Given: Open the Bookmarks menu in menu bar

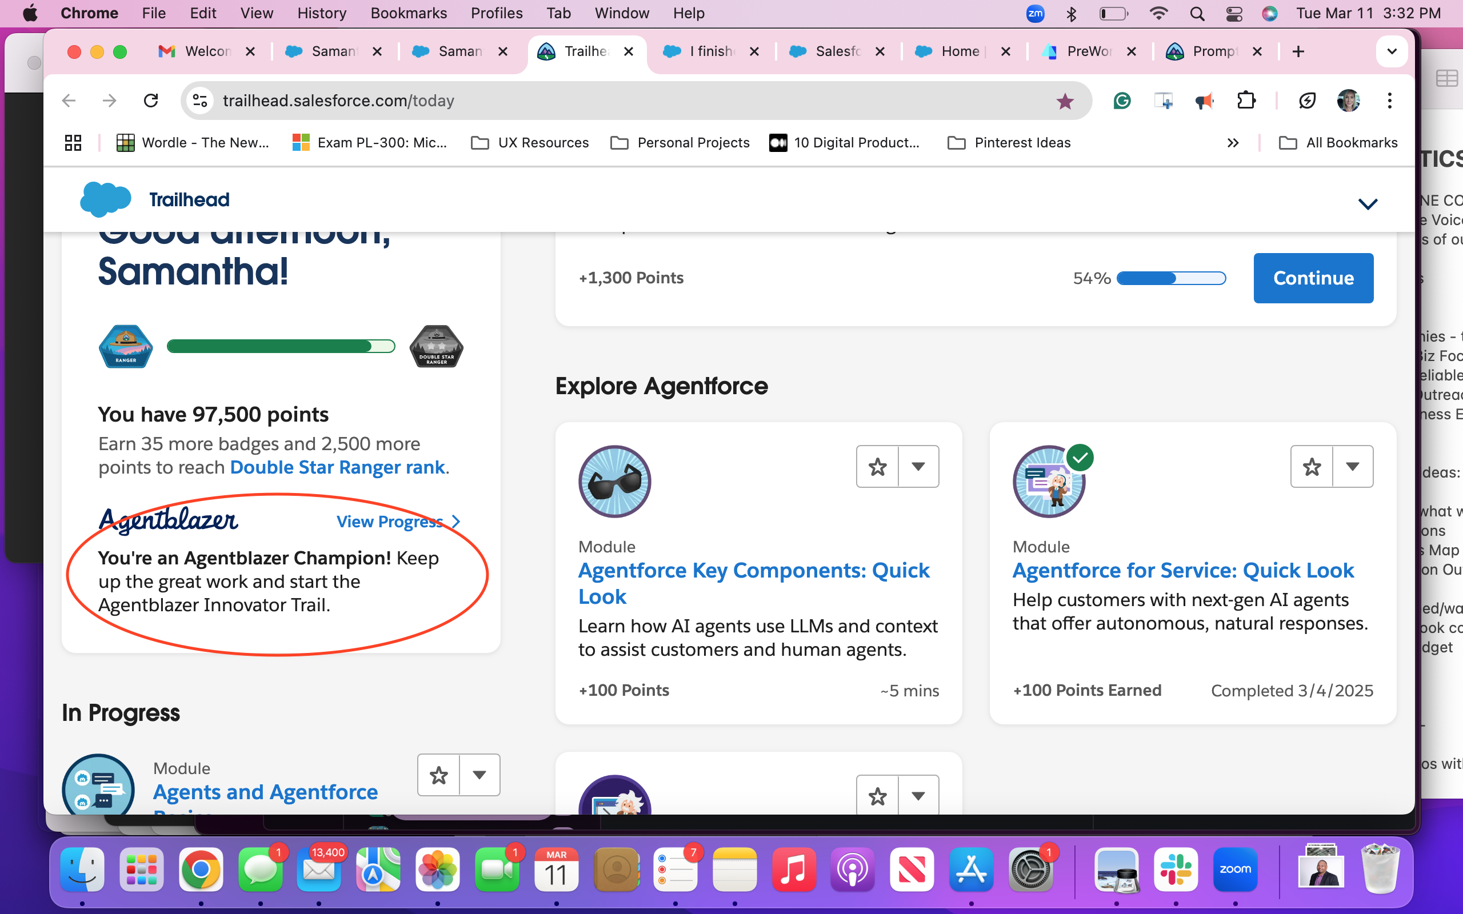Looking at the screenshot, I should (x=408, y=13).
